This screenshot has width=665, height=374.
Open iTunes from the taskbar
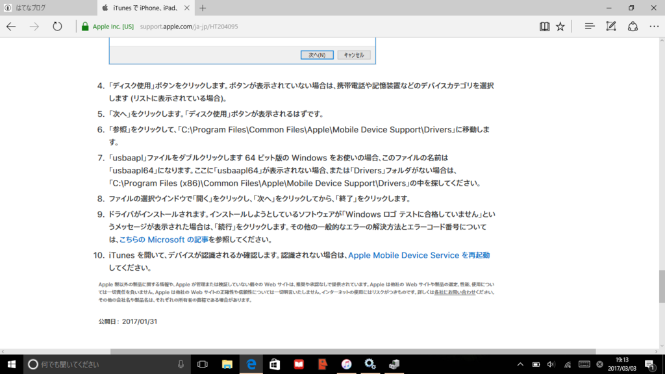click(347, 364)
